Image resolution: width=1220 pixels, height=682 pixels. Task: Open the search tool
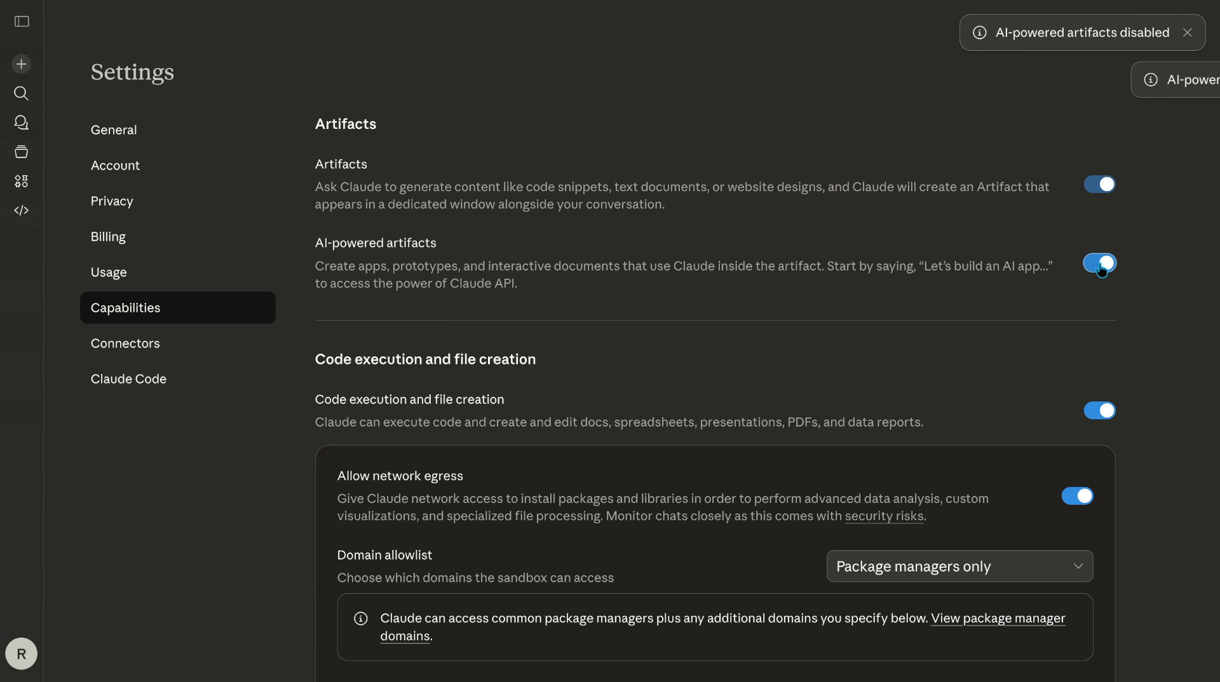click(21, 94)
